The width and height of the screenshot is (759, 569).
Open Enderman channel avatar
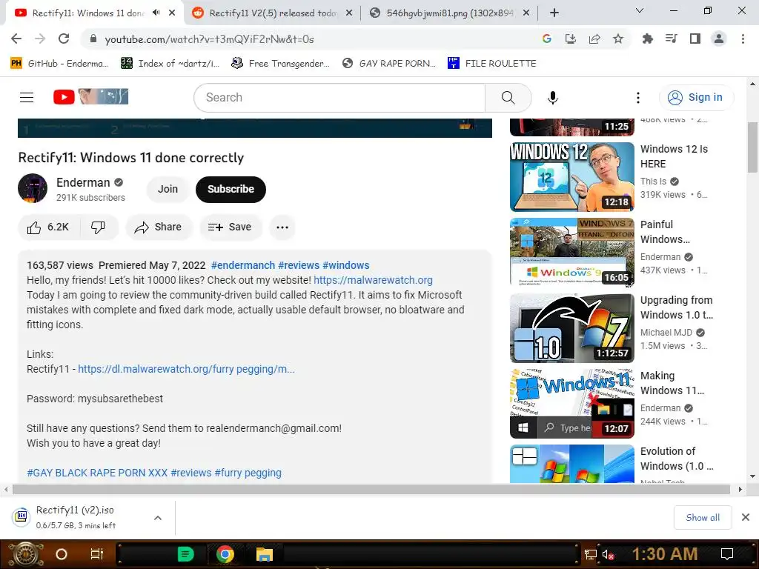pos(33,188)
